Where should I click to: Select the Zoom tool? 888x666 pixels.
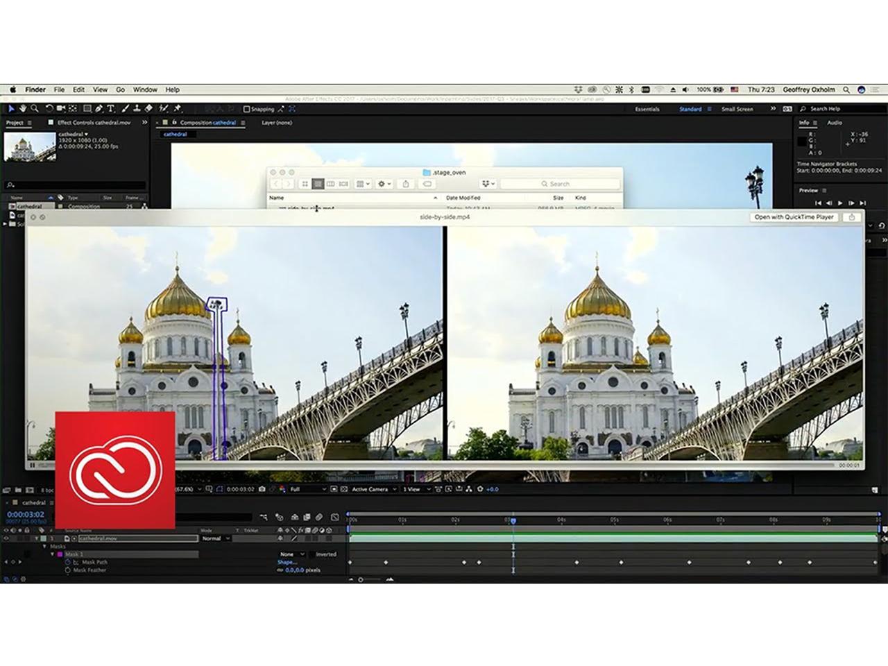pos(33,109)
